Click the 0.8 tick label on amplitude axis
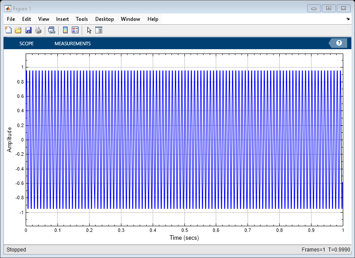This screenshot has height=258, width=355. coord(20,82)
